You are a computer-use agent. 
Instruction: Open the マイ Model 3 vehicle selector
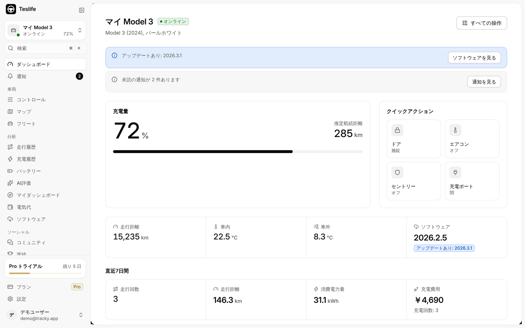pyautogui.click(x=45, y=30)
